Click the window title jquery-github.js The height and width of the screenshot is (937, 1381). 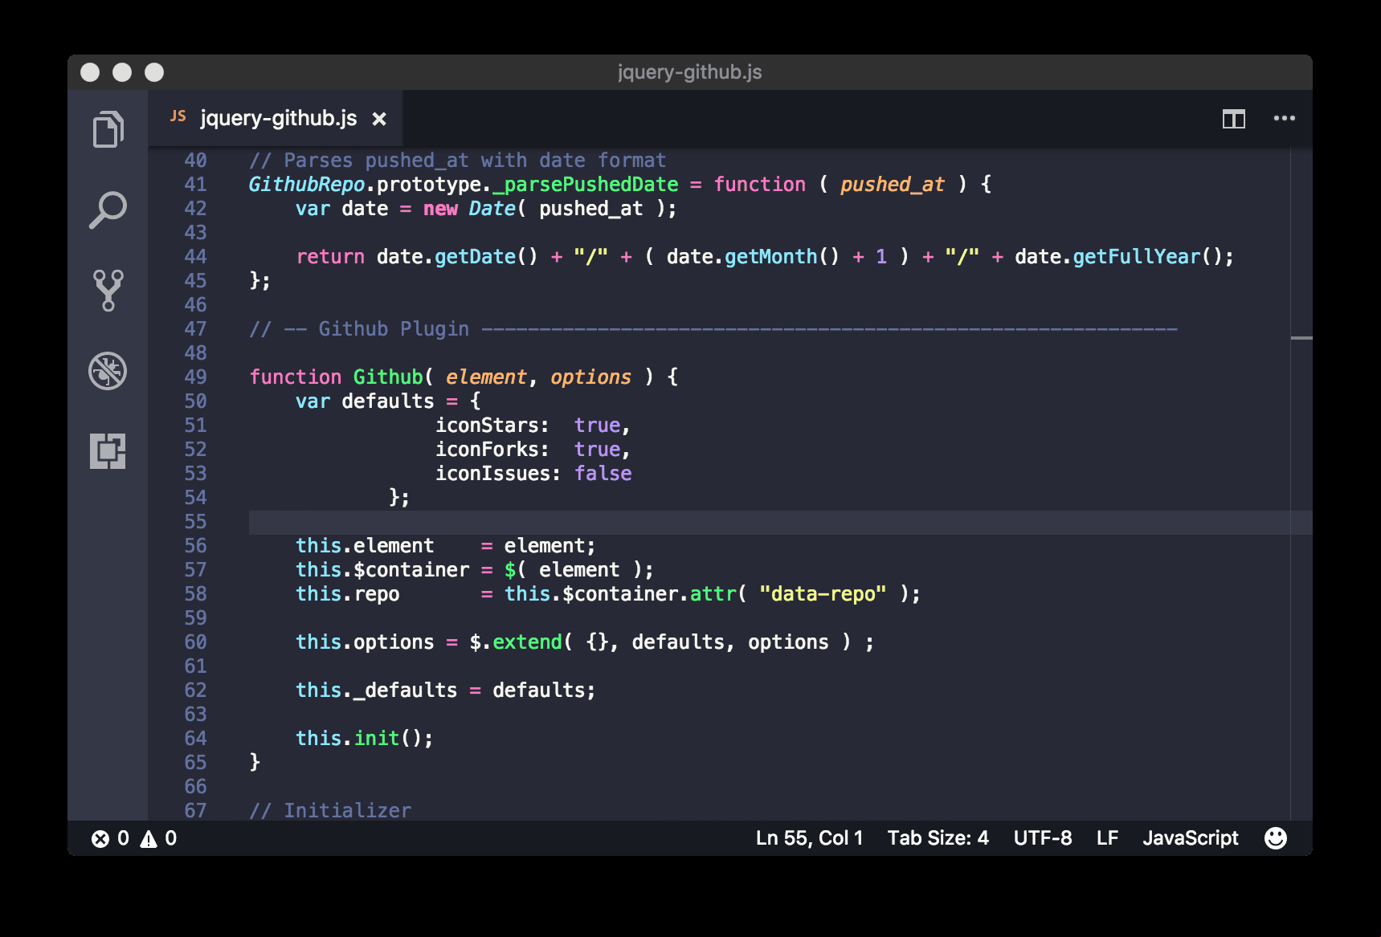[x=690, y=72]
